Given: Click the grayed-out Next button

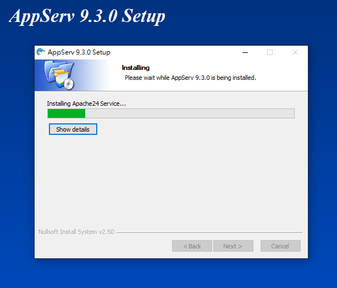Looking at the screenshot, I should pyautogui.click(x=233, y=246).
